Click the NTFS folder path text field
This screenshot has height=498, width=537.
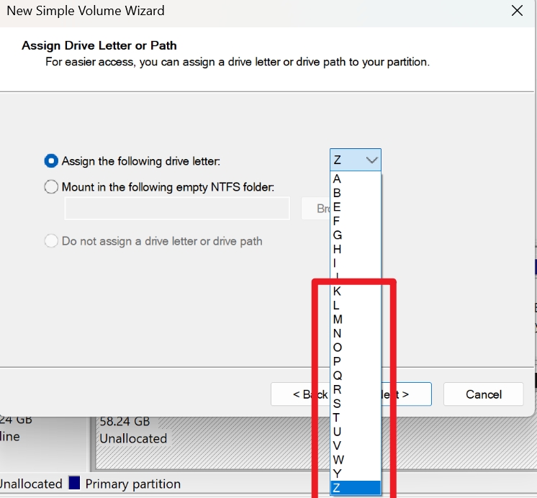point(176,209)
